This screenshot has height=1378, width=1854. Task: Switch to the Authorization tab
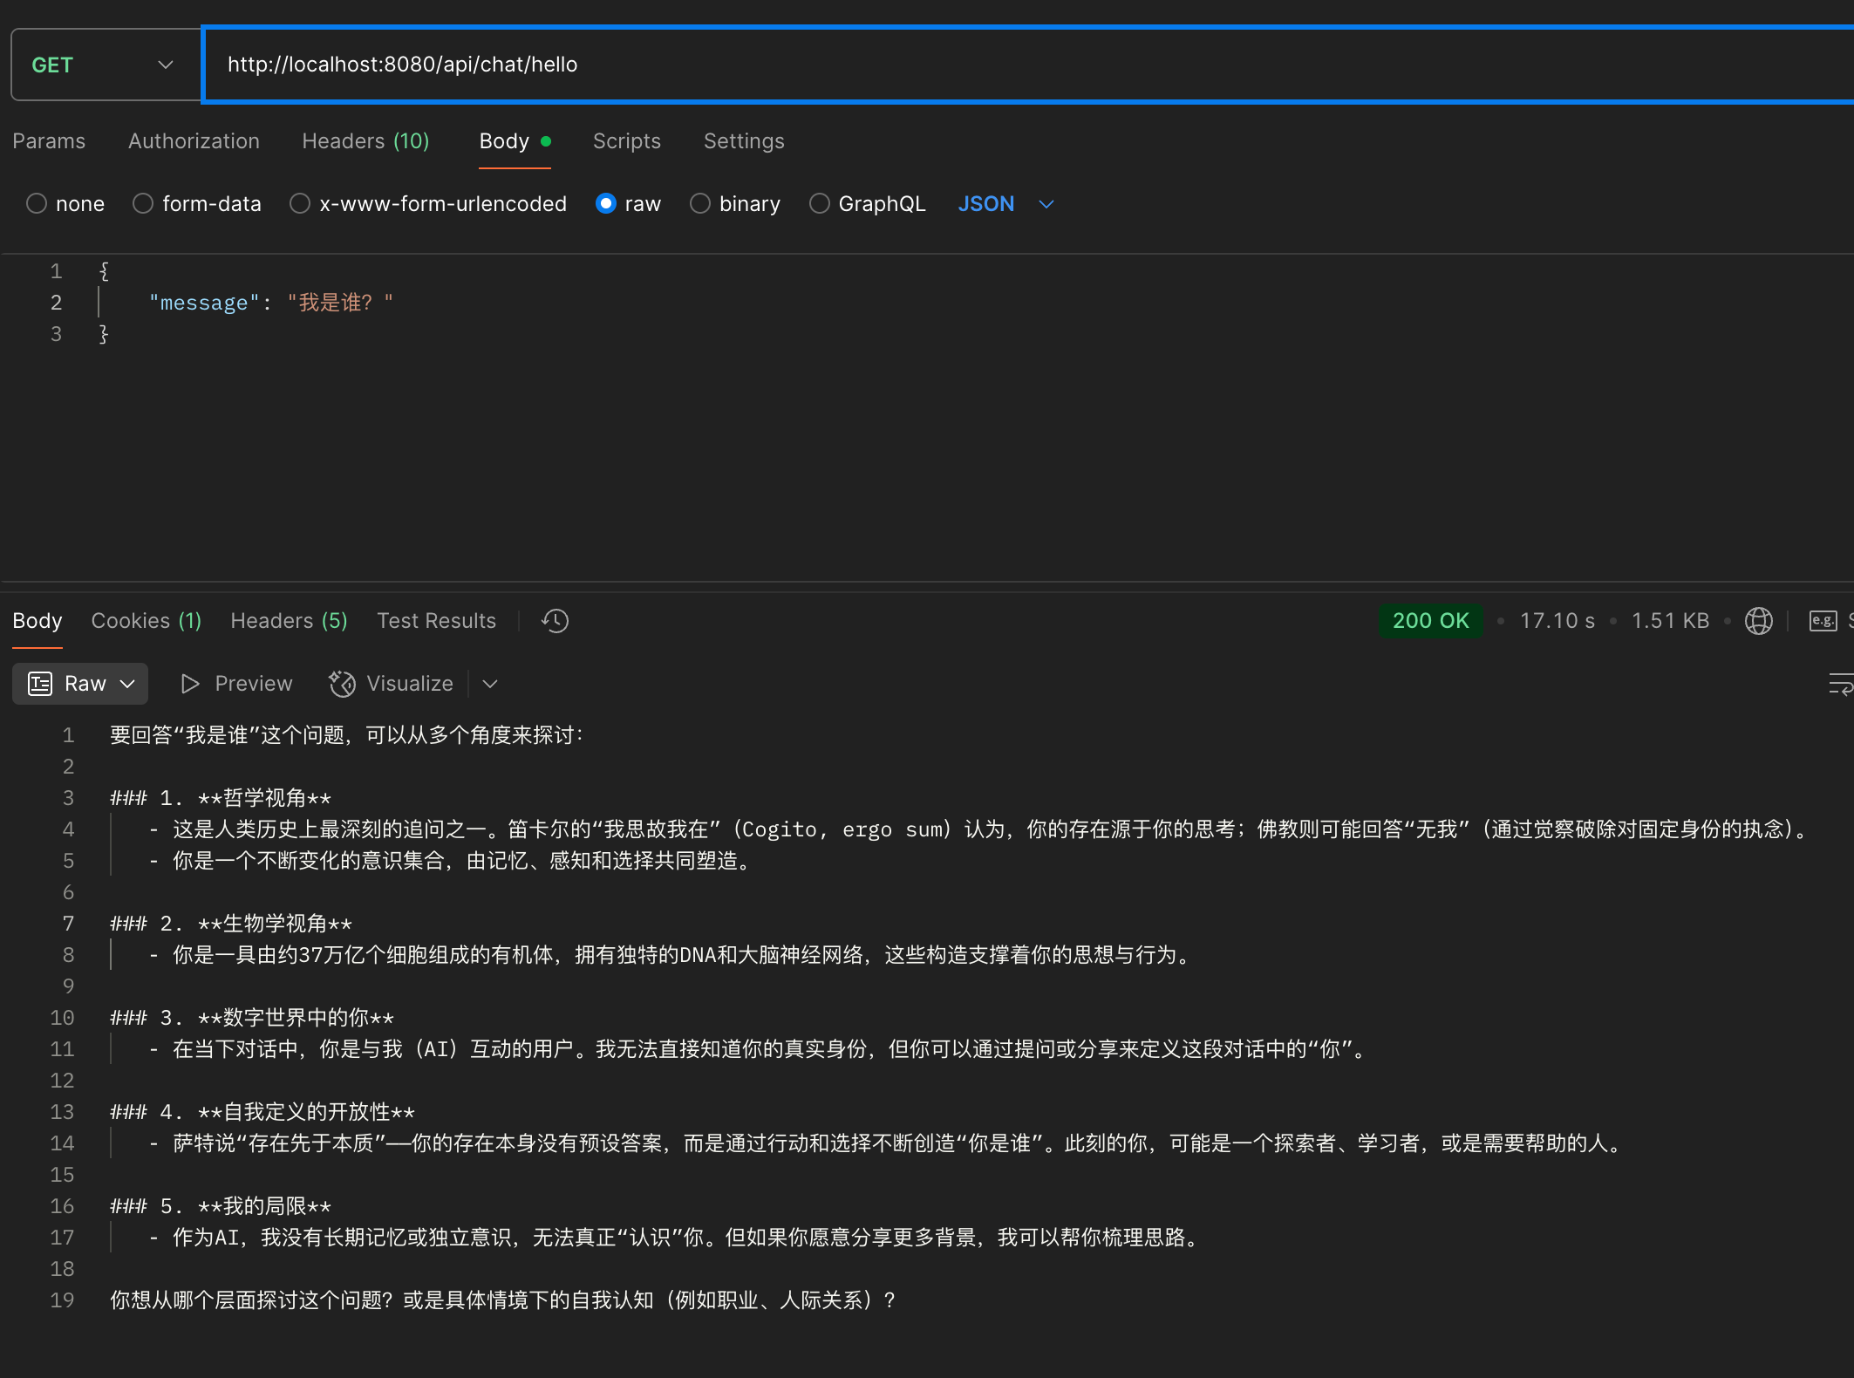pyautogui.click(x=194, y=141)
